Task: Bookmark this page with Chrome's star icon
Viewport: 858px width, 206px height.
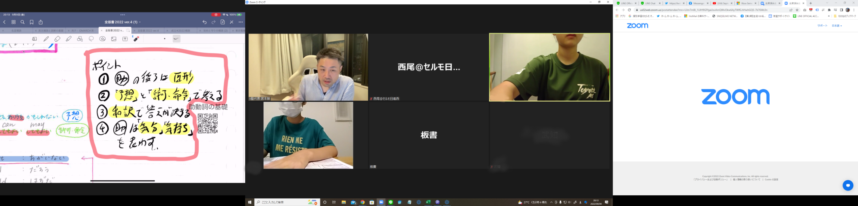Action: (x=797, y=10)
